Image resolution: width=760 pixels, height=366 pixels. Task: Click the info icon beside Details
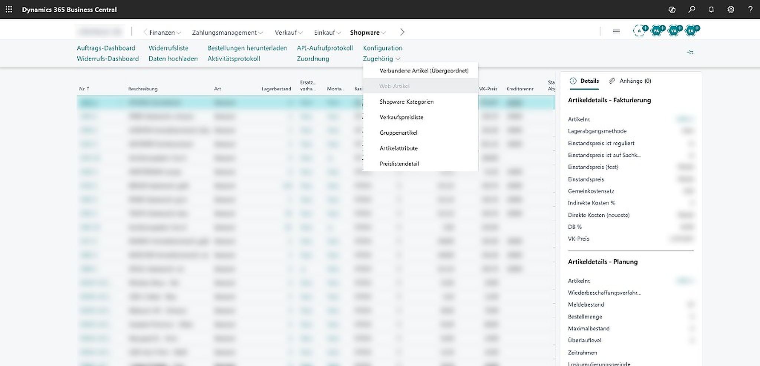573,81
